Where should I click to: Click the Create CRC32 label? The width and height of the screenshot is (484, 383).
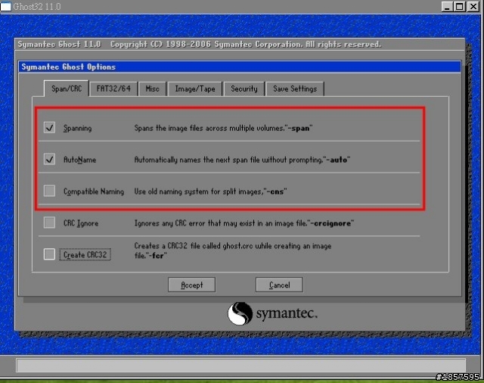click(85, 254)
